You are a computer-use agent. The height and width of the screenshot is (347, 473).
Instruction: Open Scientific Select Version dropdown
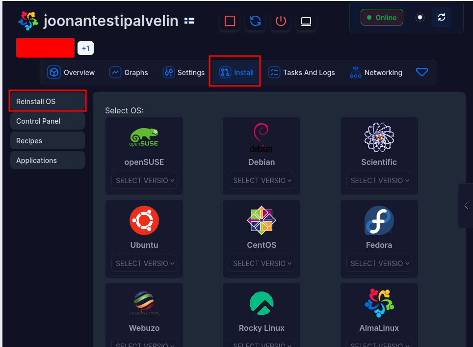[379, 181]
